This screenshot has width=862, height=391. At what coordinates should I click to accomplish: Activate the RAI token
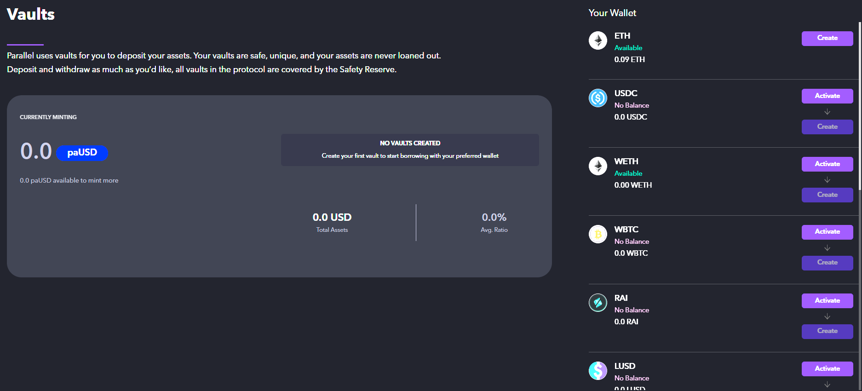tap(827, 301)
